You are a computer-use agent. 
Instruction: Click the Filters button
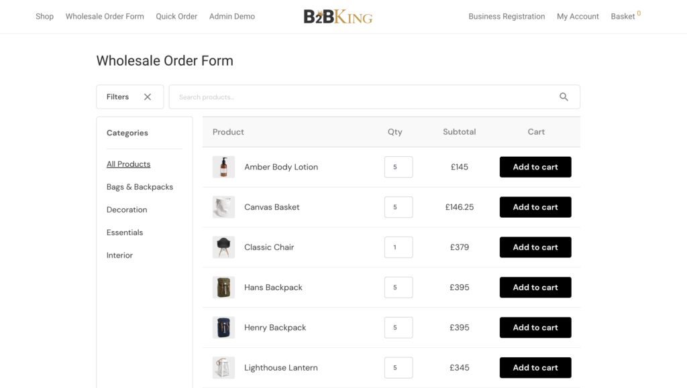pyautogui.click(x=118, y=97)
